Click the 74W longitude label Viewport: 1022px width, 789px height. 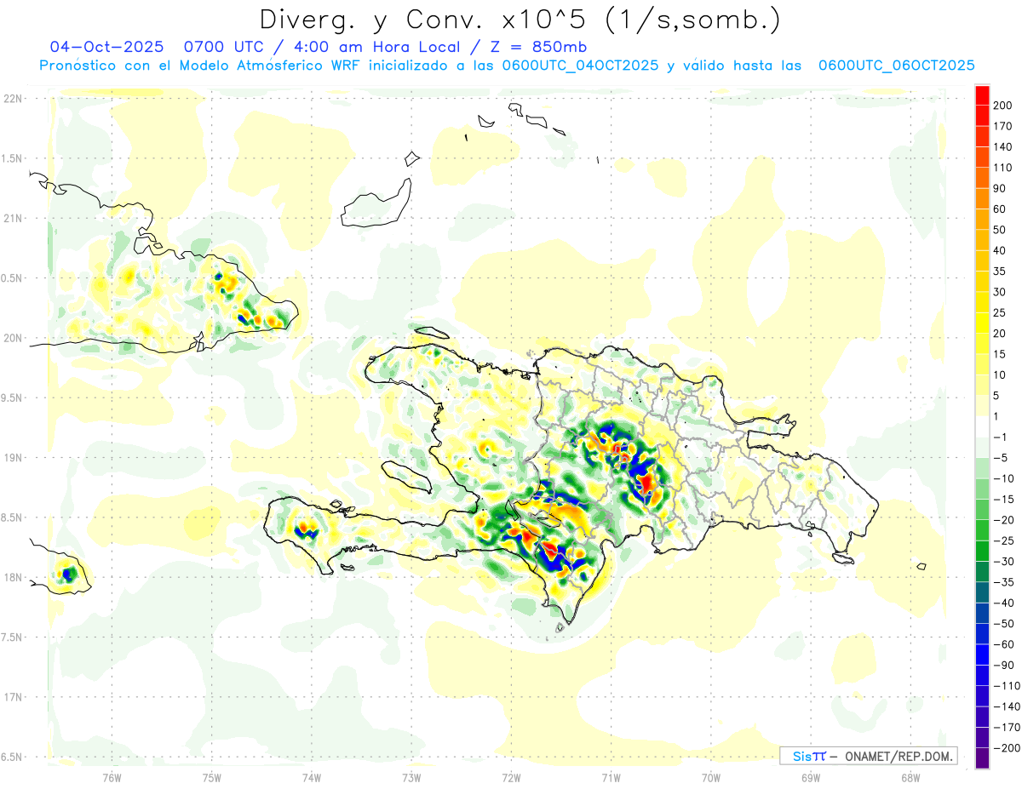click(x=312, y=777)
